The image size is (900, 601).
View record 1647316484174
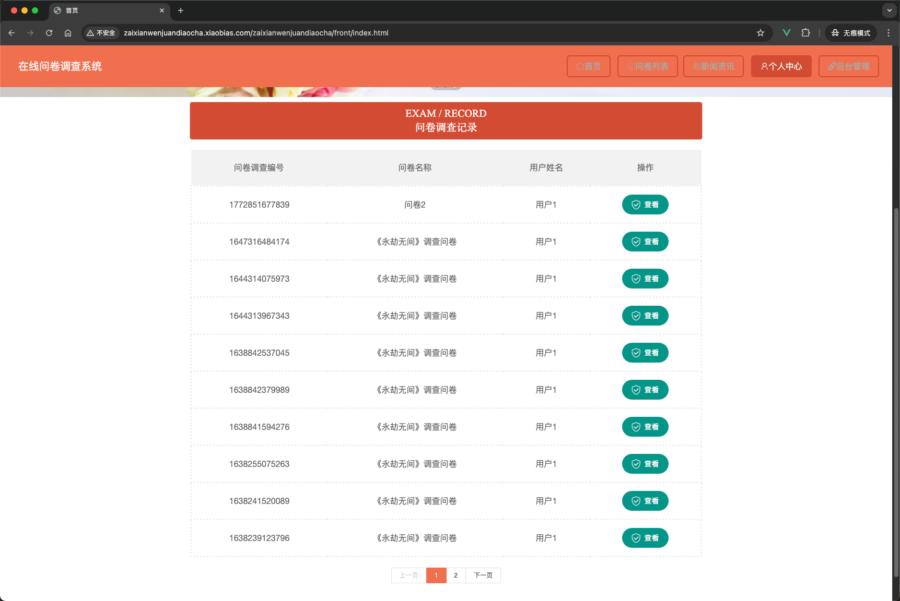tap(645, 242)
